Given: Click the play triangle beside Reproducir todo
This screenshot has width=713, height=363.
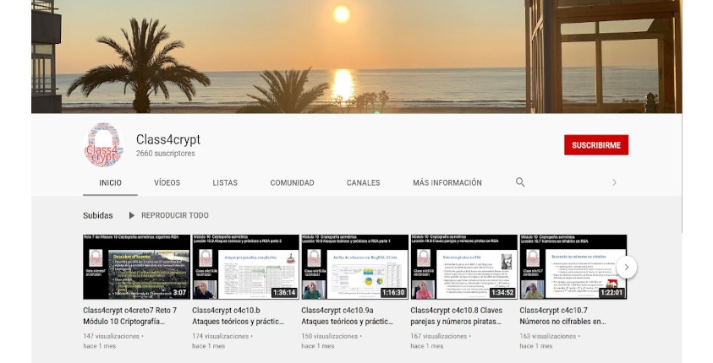Looking at the screenshot, I should (131, 215).
